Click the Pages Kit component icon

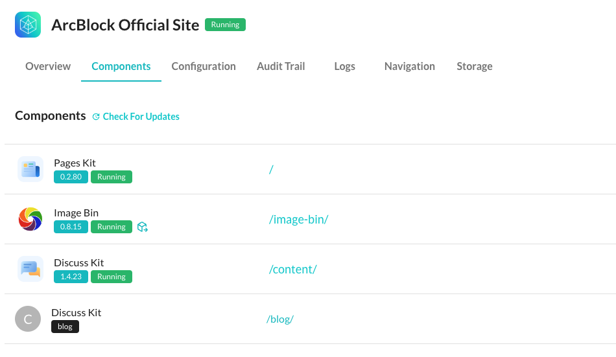coord(30,169)
